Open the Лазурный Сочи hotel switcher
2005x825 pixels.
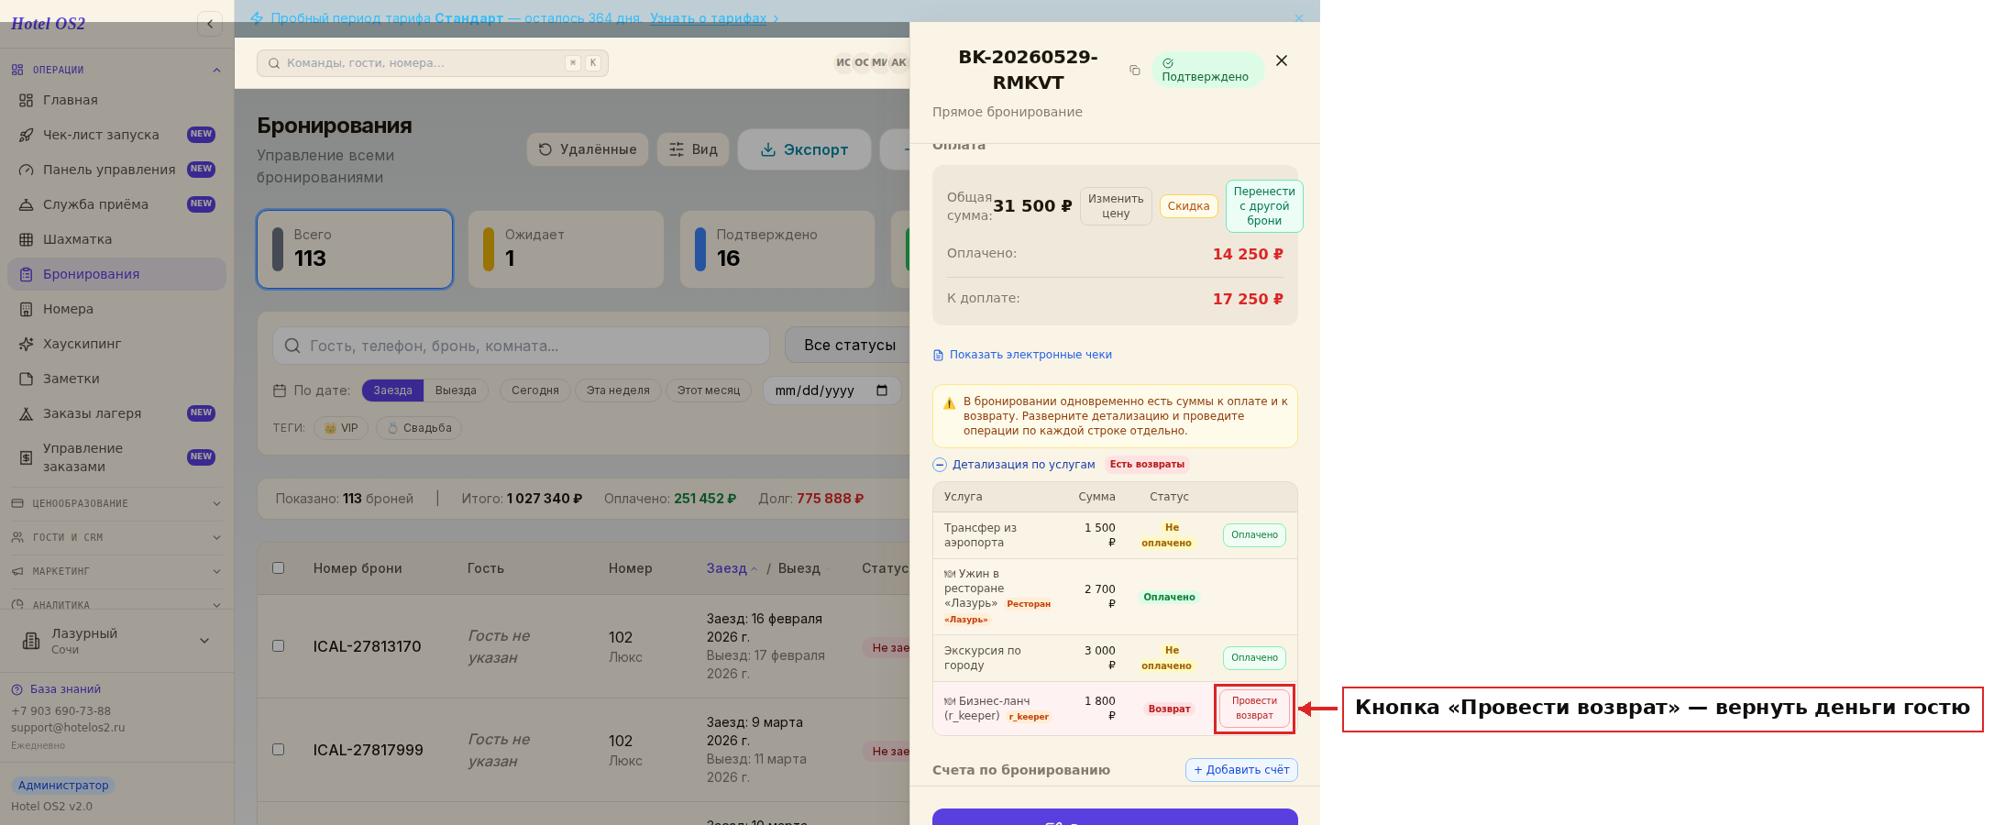[116, 641]
